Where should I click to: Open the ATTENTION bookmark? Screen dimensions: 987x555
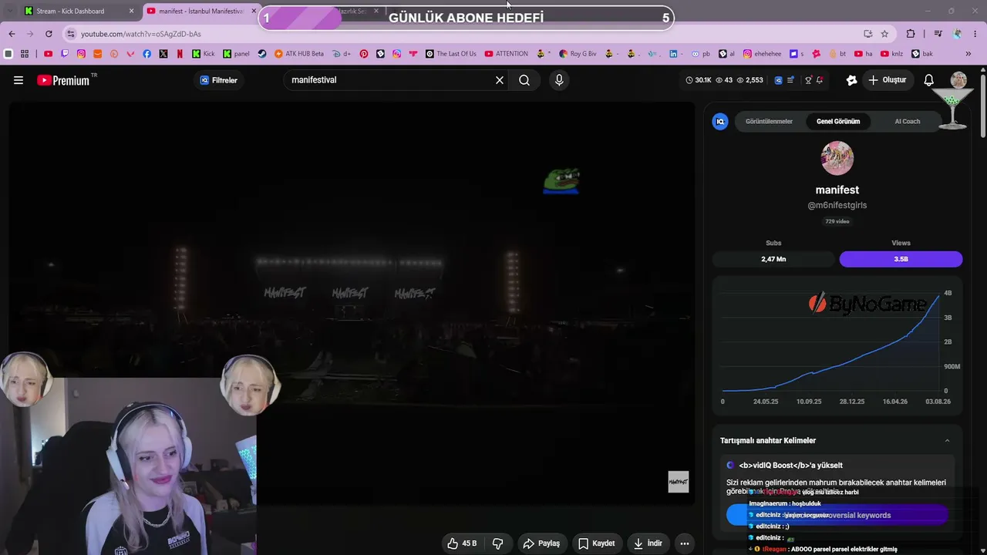(x=507, y=54)
